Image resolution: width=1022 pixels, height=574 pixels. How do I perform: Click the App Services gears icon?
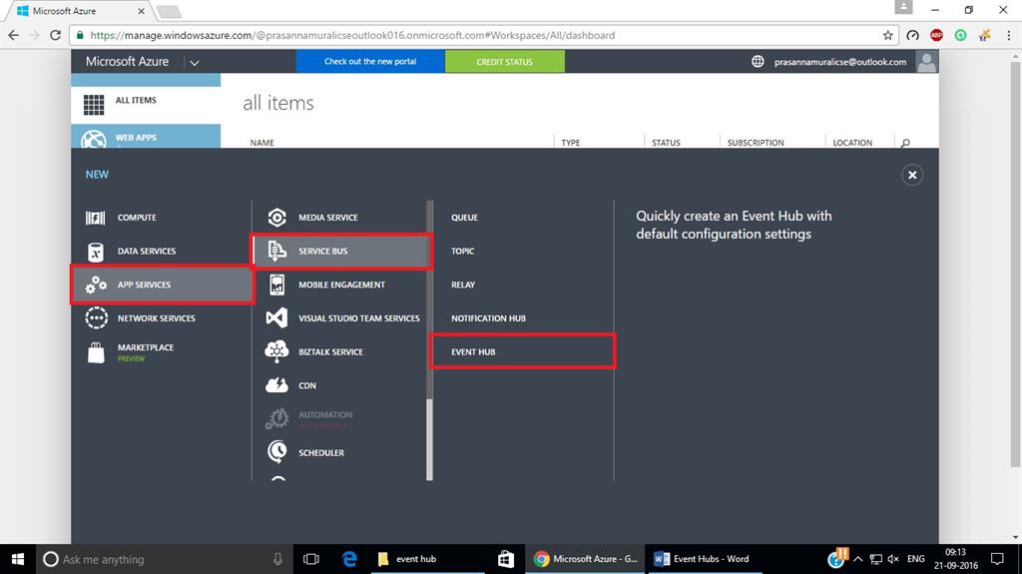coord(96,286)
